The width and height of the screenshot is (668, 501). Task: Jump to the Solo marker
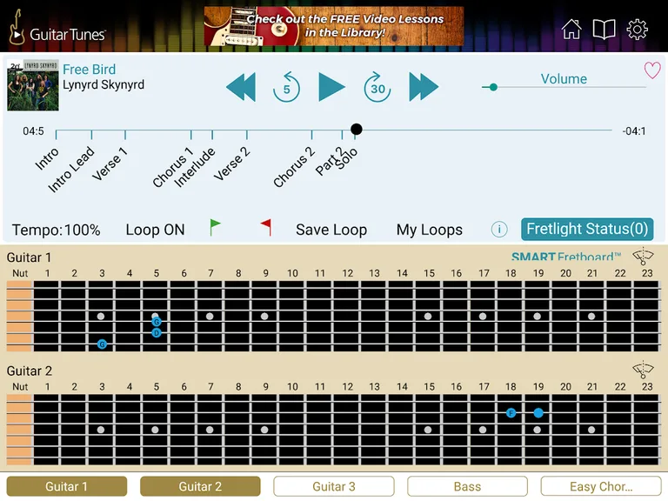tap(346, 159)
